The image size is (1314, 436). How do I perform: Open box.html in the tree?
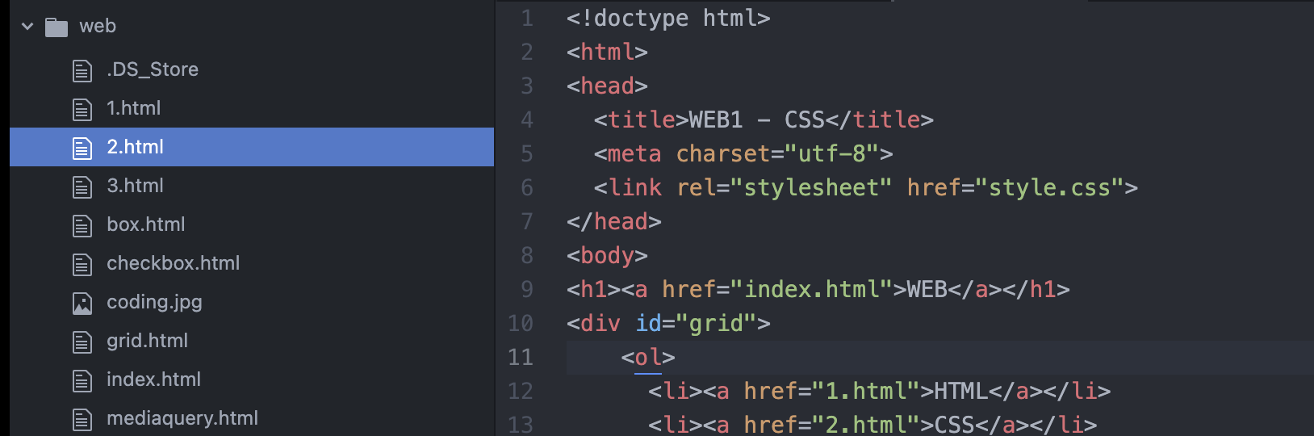[146, 224]
